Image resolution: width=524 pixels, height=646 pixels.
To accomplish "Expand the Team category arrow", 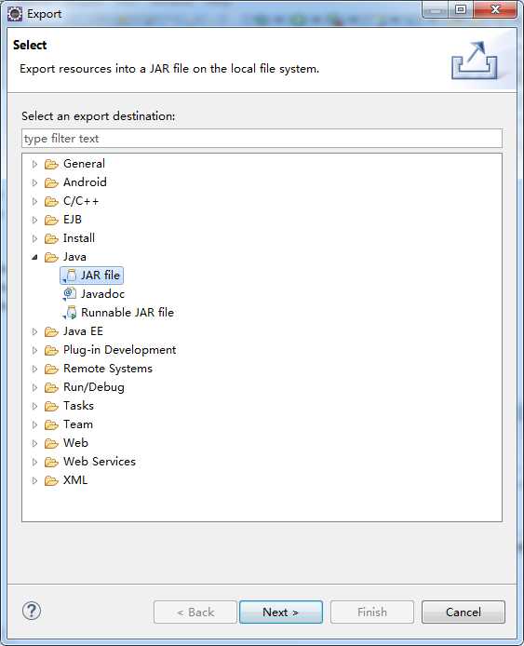I will click(34, 424).
